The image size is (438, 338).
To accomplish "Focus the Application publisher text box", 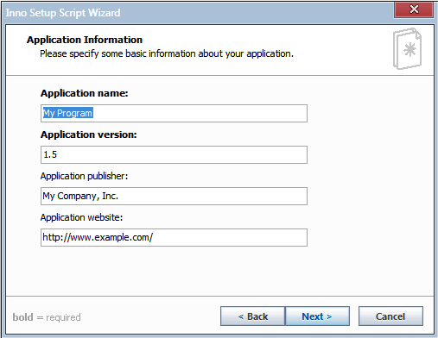I will click(174, 196).
